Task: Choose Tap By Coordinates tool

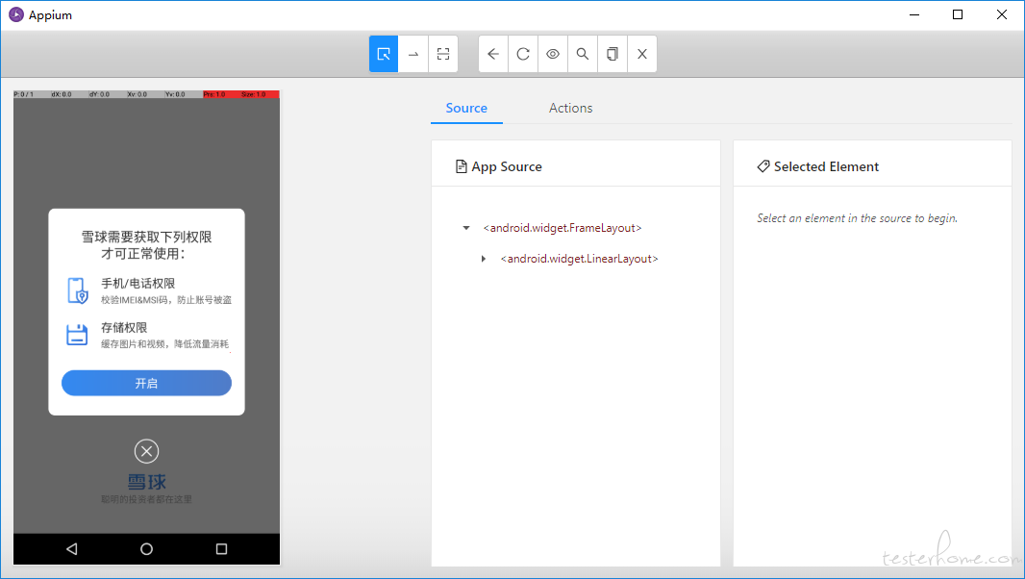Action: tap(443, 54)
